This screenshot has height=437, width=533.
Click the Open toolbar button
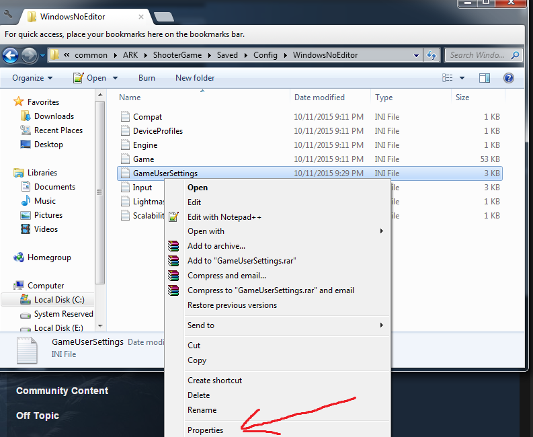pos(90,78)
